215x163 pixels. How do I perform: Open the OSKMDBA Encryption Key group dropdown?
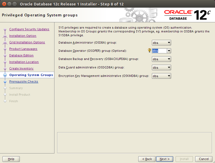pyautogui.click(x=161, y=76)
